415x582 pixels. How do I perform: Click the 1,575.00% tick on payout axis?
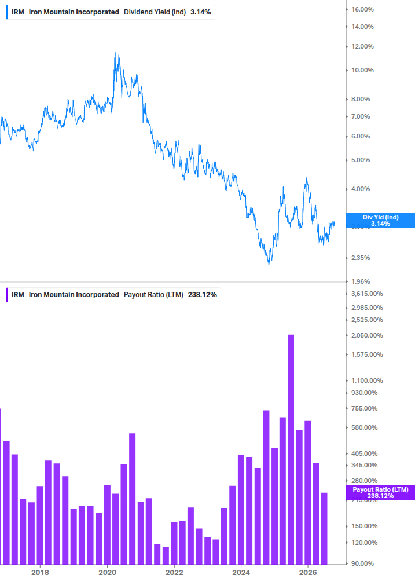coord(367,354)
